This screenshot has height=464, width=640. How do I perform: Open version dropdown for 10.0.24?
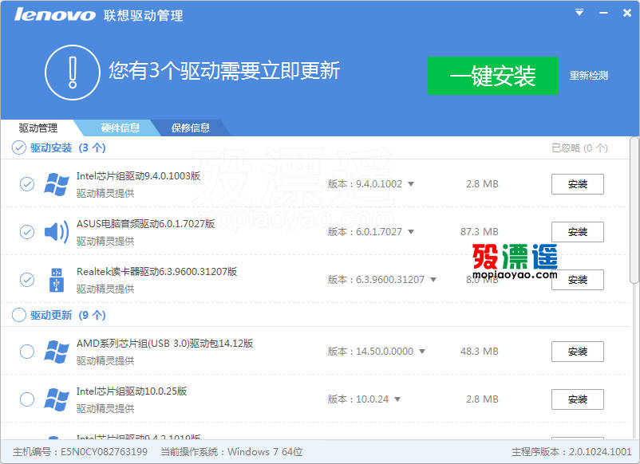[397, 399]
